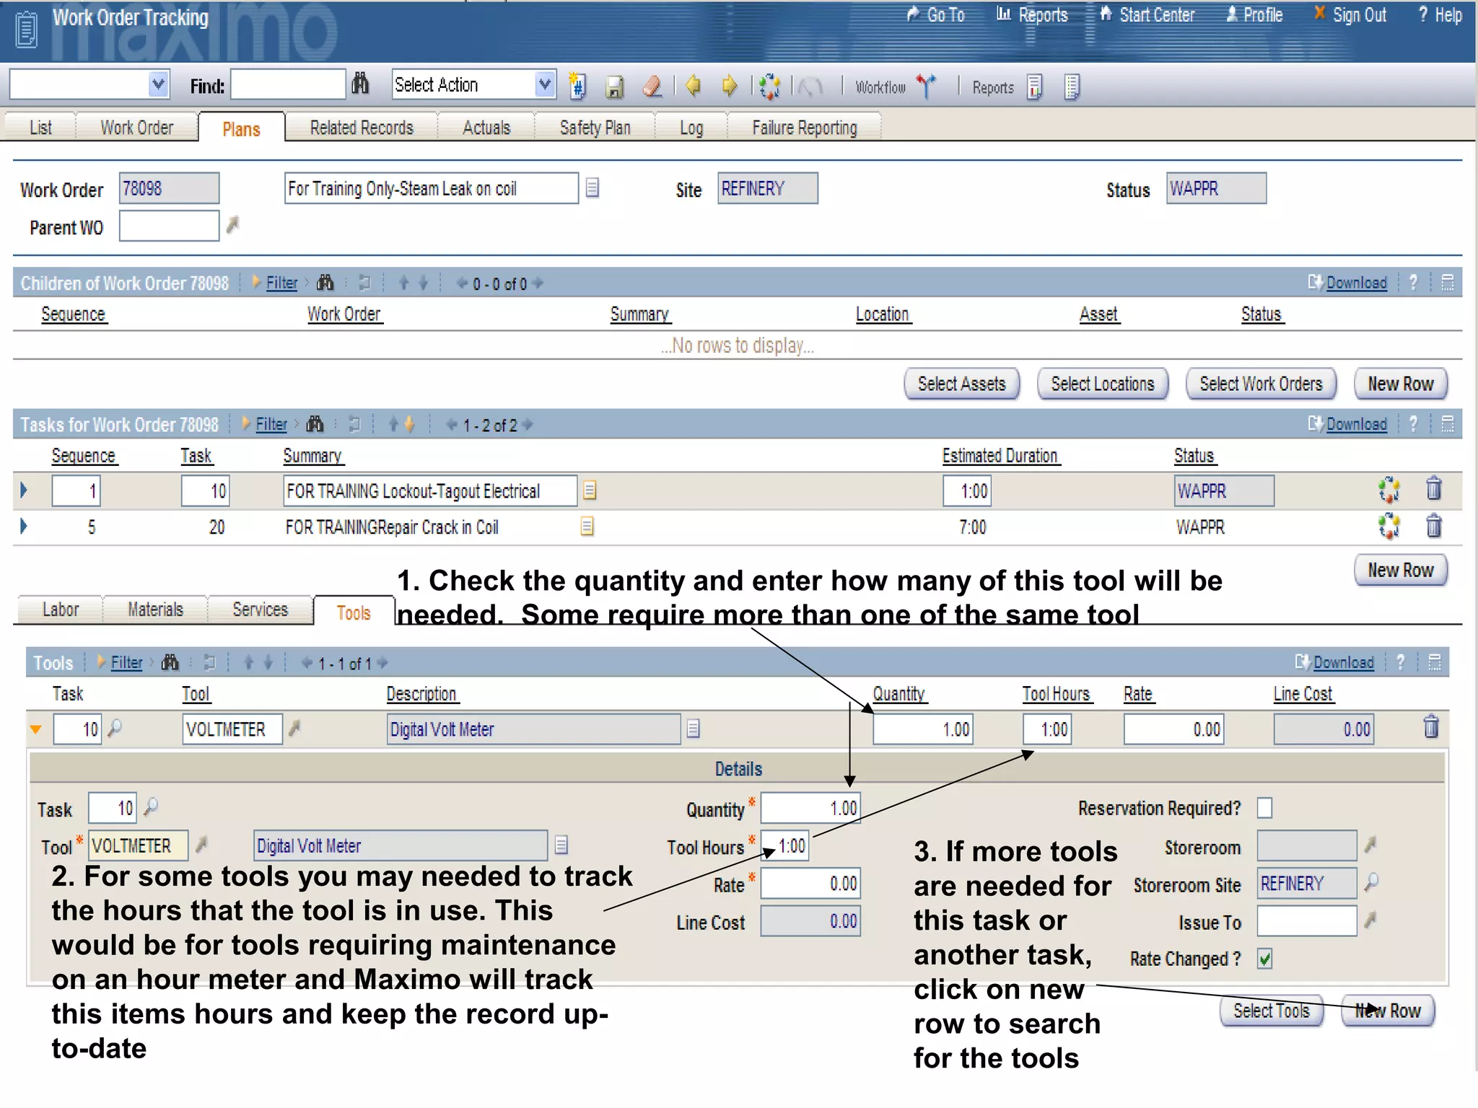Open the Select Action dropdown
Screen dimensions: 1478x1108
tap(545, 85)
